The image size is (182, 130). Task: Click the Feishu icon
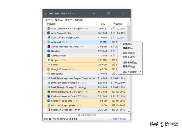[x=49, y=65]
